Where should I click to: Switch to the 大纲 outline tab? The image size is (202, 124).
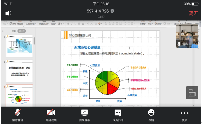coord(14,31)
